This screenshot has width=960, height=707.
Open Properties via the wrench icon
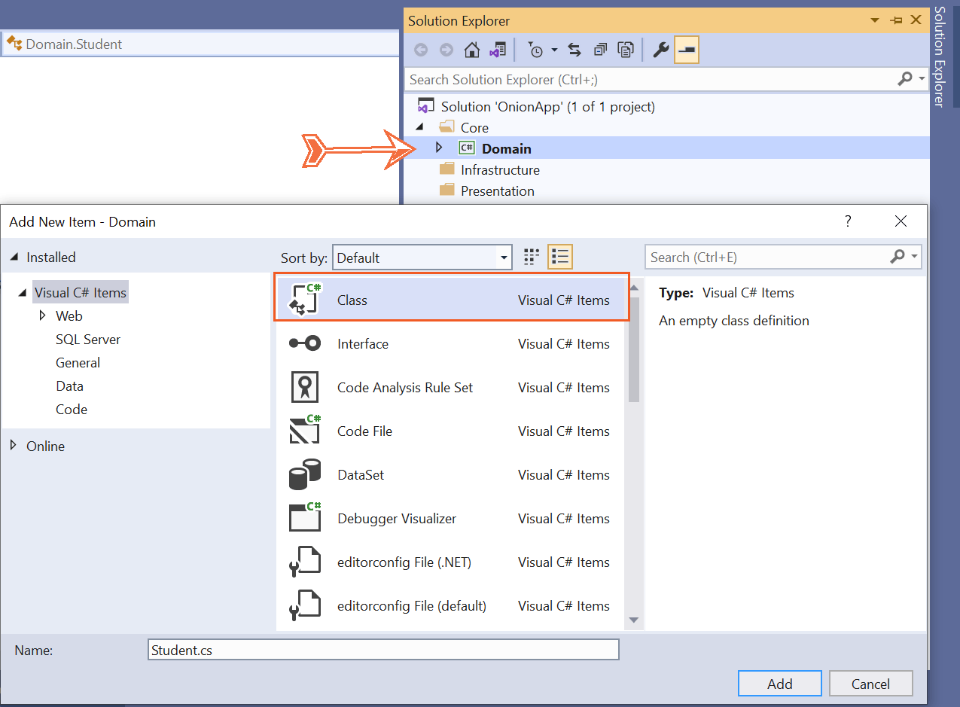[660, 50]
